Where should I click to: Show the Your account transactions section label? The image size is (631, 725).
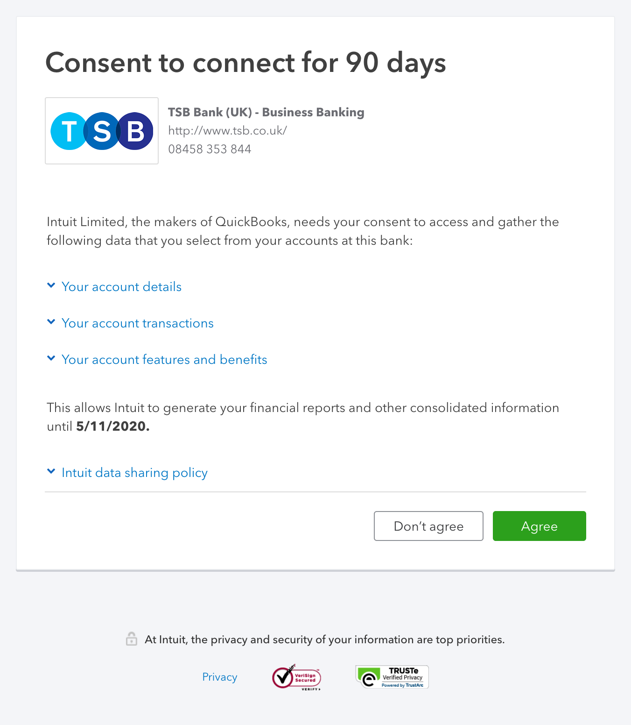pos(138,323)
